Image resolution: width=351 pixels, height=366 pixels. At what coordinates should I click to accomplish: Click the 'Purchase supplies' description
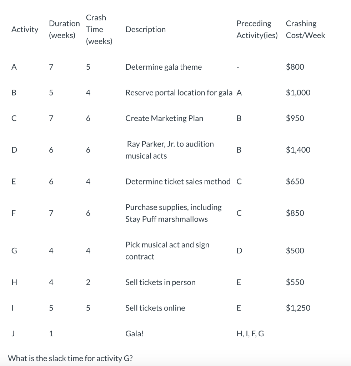click(x=173, y=207)
